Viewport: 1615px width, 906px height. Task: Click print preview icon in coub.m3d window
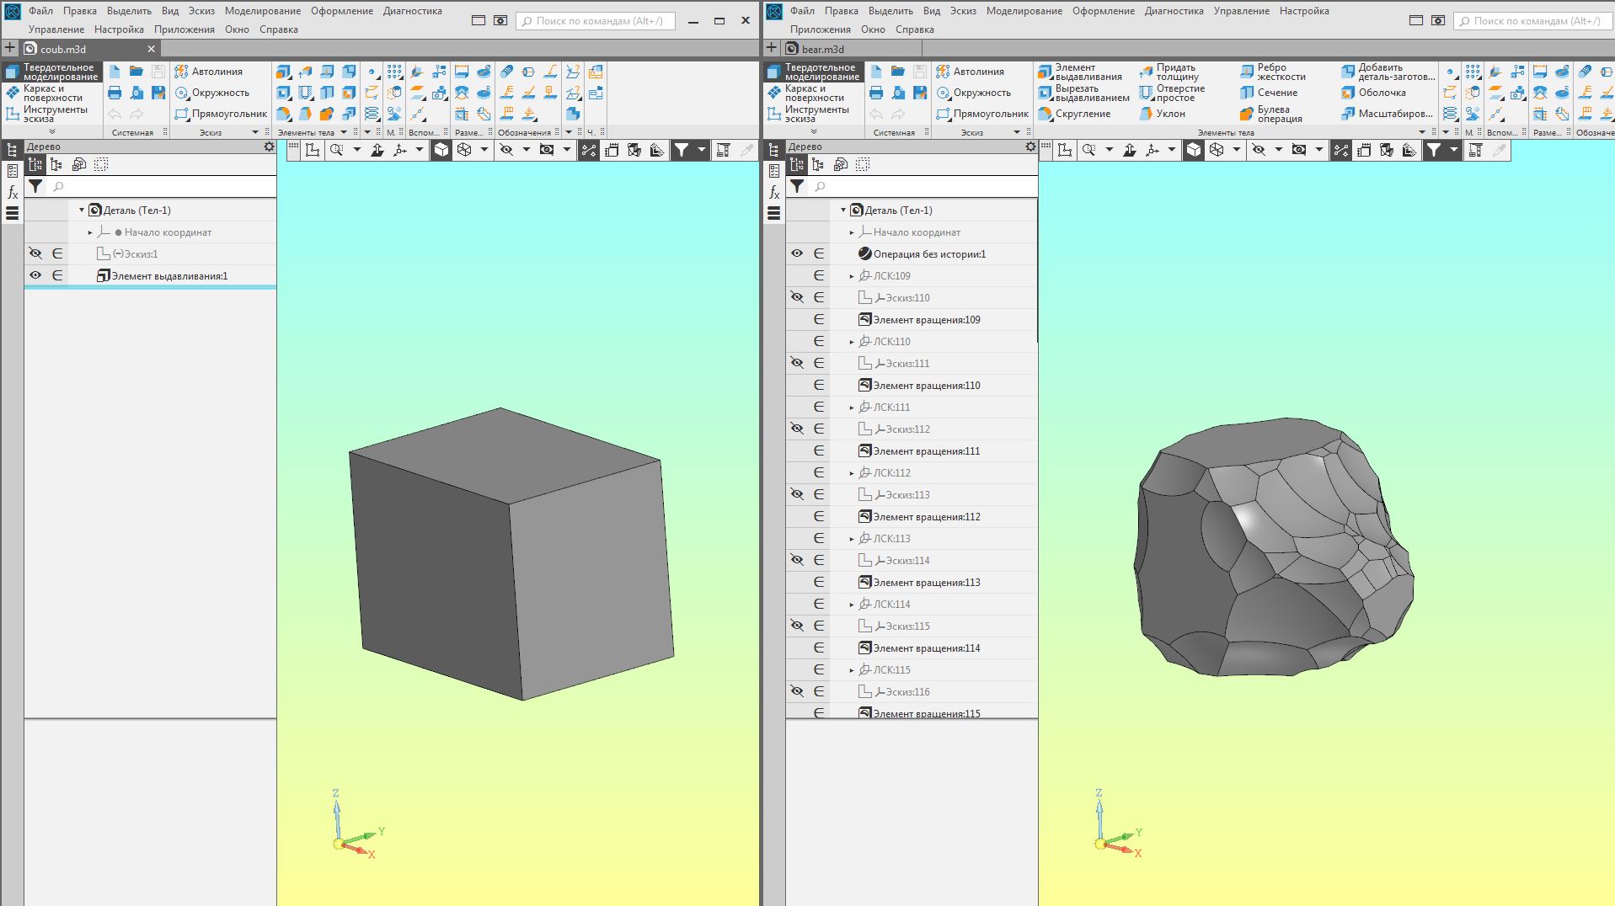click(x=136, y=93)
